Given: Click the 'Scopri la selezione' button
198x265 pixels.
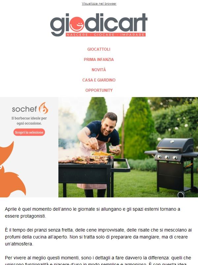Looking at the screenshot, I should (29, 132).
